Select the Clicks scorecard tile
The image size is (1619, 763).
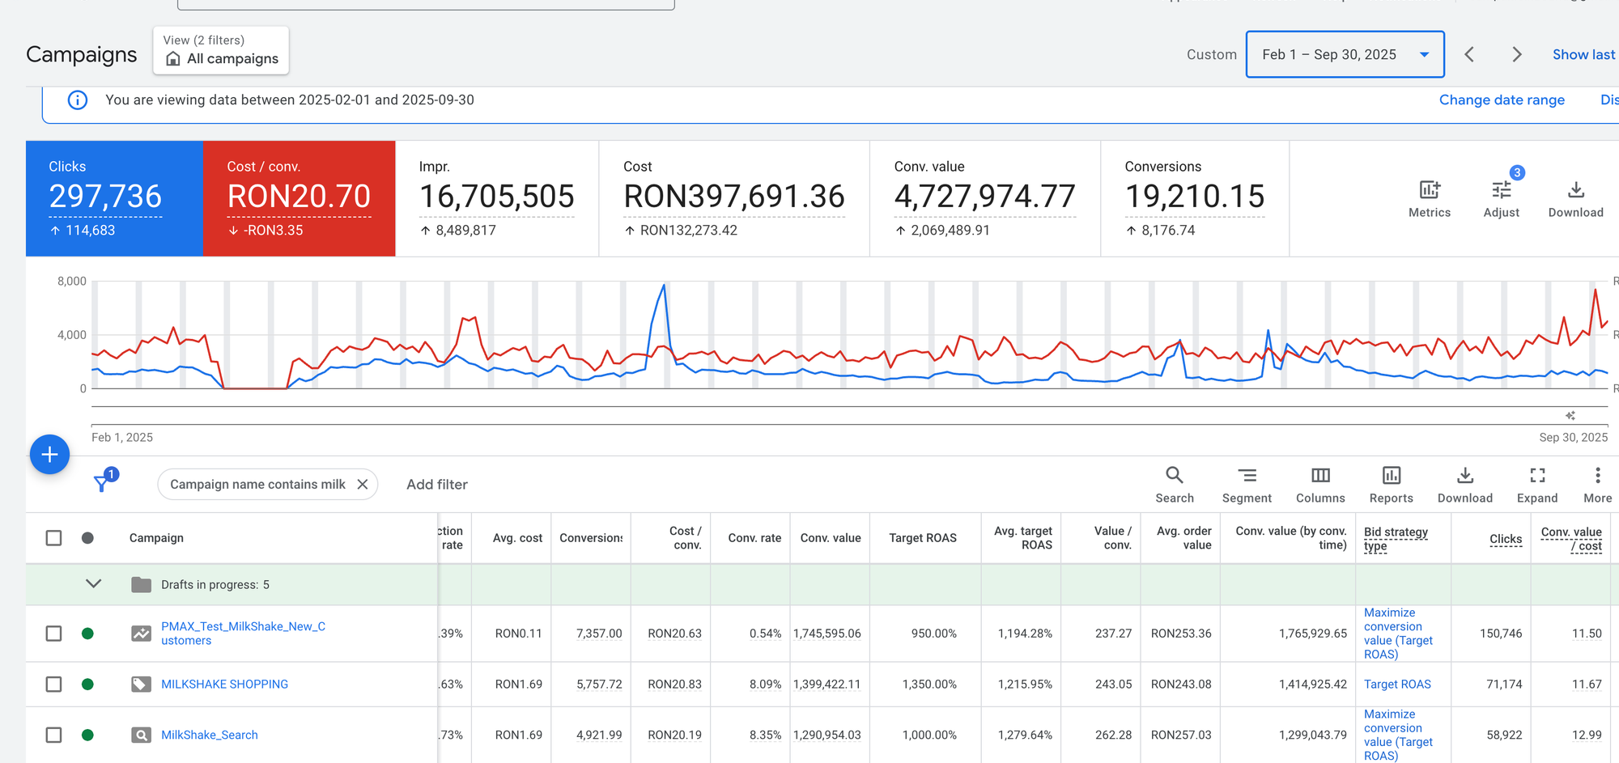pos(114,198)
